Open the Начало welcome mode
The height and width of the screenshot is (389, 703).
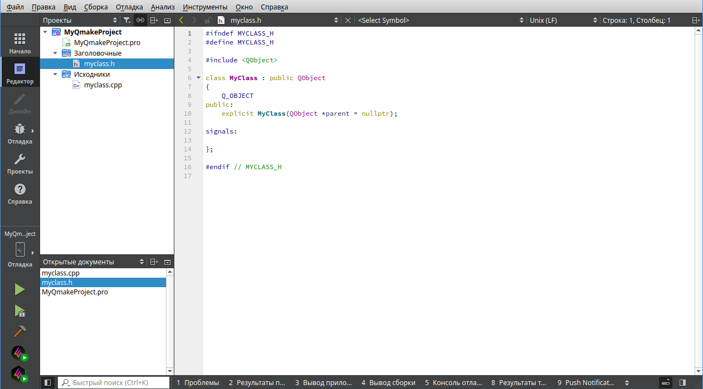pos(19,43)
